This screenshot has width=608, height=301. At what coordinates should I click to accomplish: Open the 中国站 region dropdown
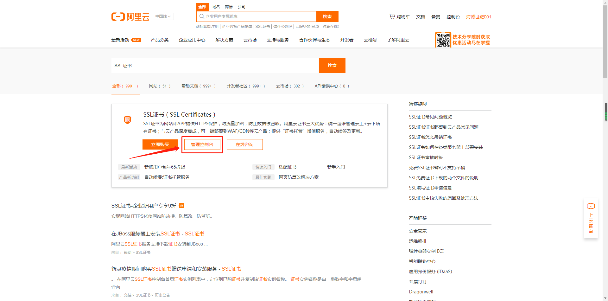pos(163,16)
